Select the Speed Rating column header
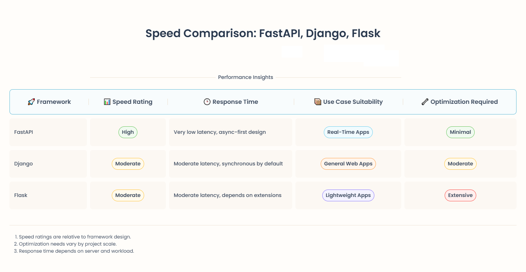 [132, 102]
